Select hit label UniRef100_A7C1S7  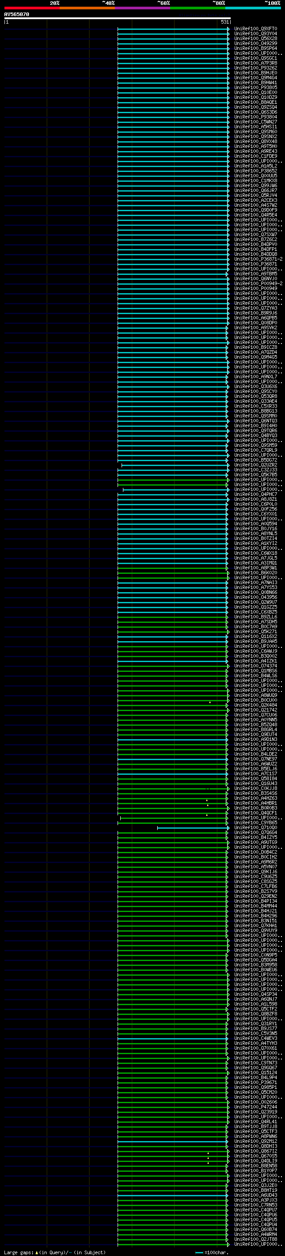point(256,773)
